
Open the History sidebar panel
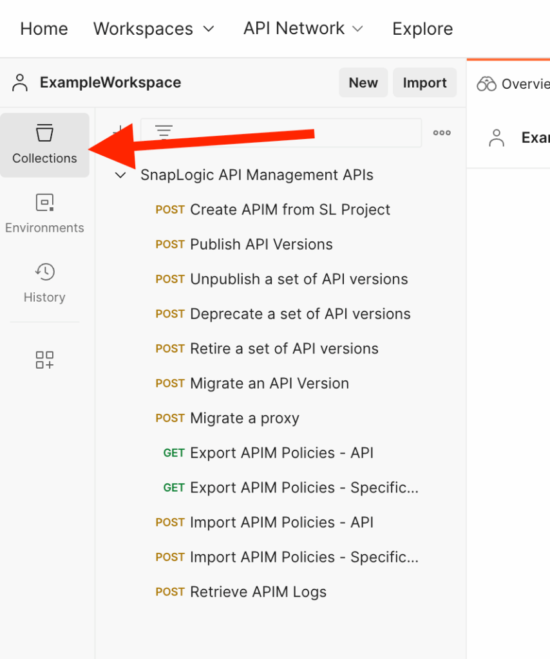(x=44, y=283)
